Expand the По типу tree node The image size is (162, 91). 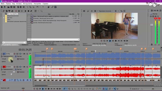[4, 18]
